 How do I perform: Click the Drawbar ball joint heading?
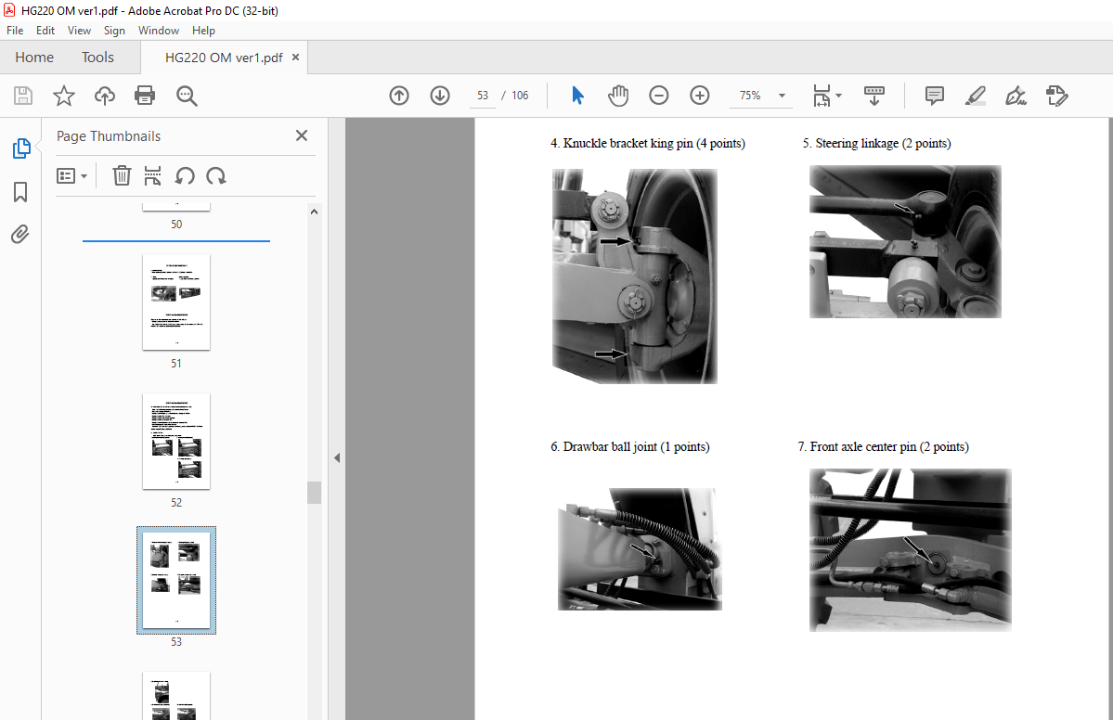[629, 447]
